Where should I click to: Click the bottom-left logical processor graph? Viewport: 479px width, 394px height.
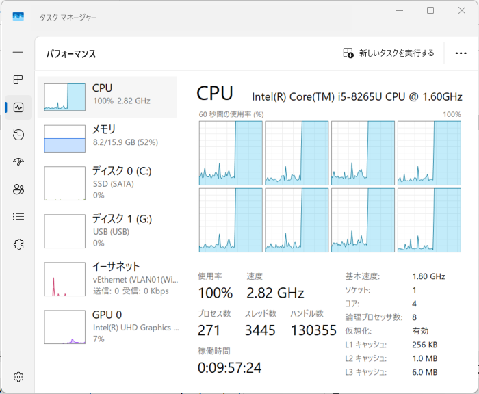(231, 220)
